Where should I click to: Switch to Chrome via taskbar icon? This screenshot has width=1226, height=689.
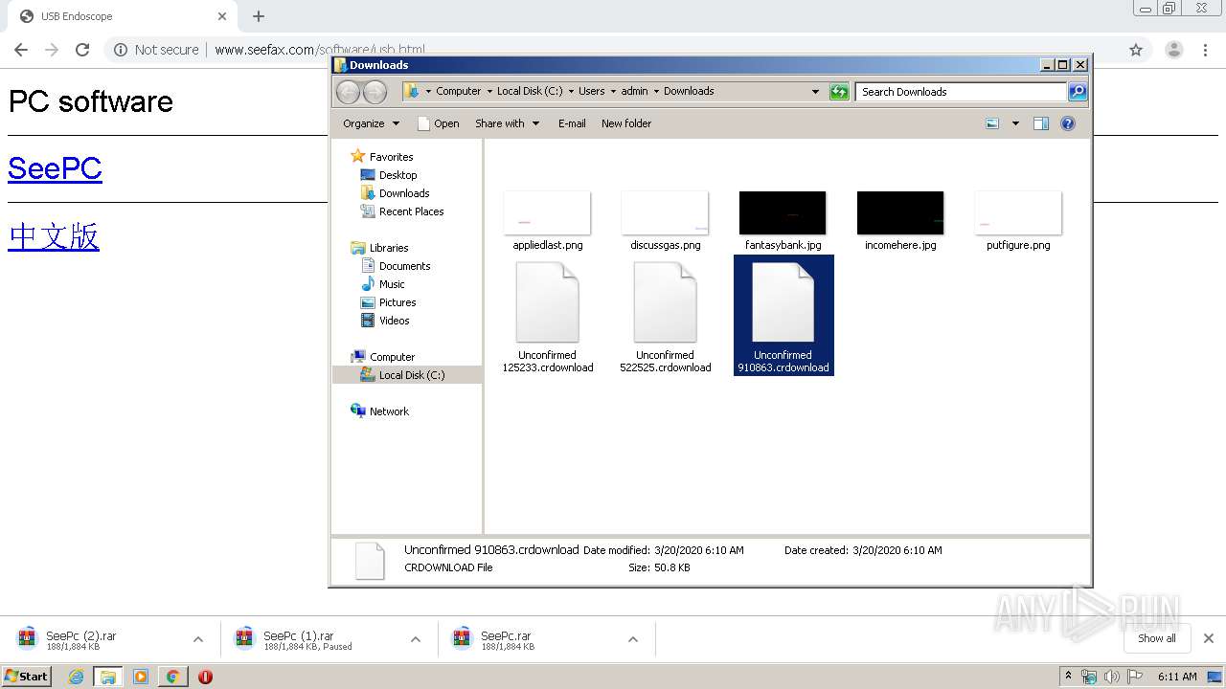tap(173, 677)
